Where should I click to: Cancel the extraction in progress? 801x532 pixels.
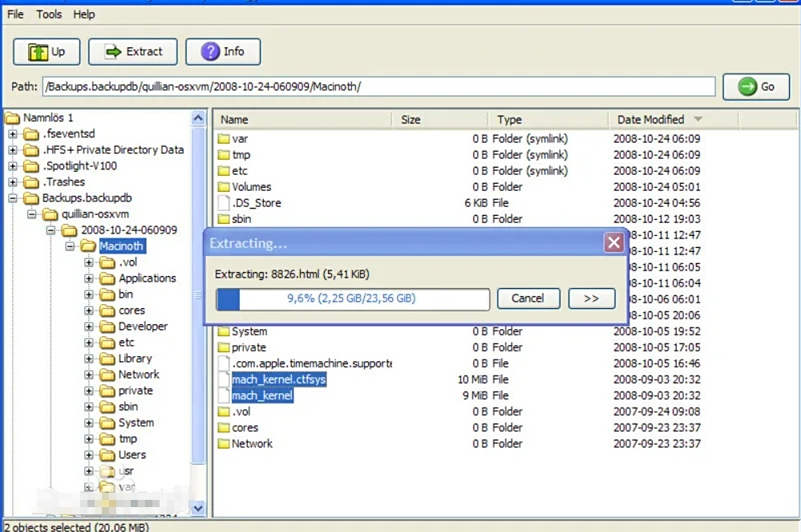(x=528, y=298)
